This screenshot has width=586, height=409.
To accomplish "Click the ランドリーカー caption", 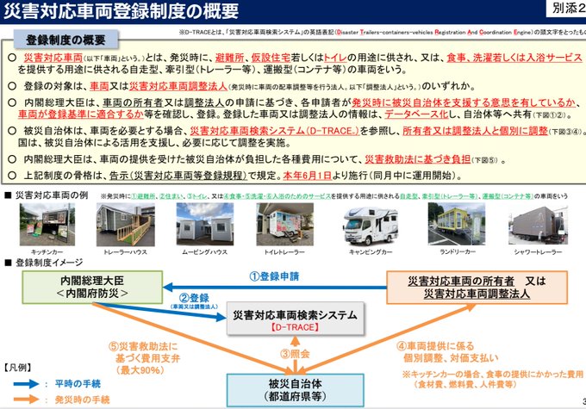I will pos(458,252).
